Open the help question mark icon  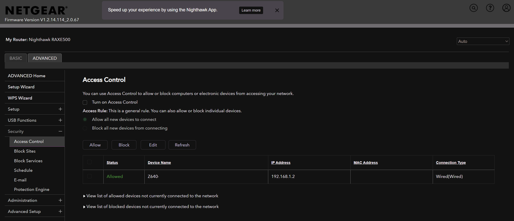[490, 8]
